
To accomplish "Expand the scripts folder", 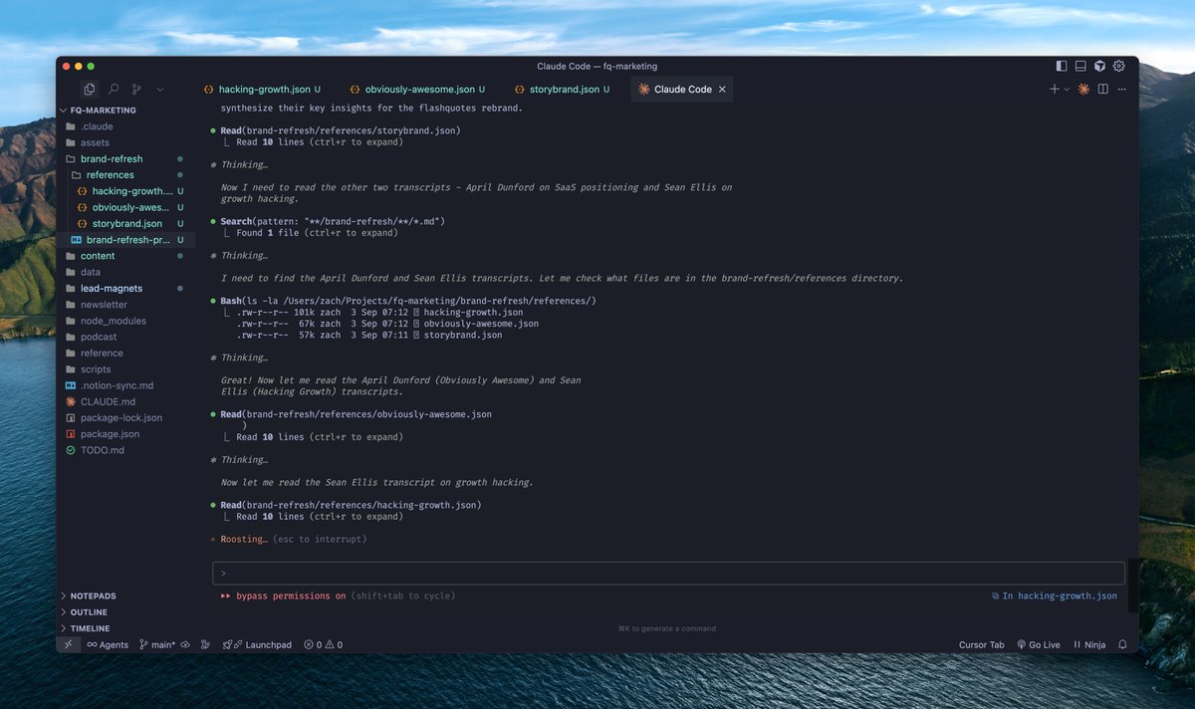I will [126, 369].
